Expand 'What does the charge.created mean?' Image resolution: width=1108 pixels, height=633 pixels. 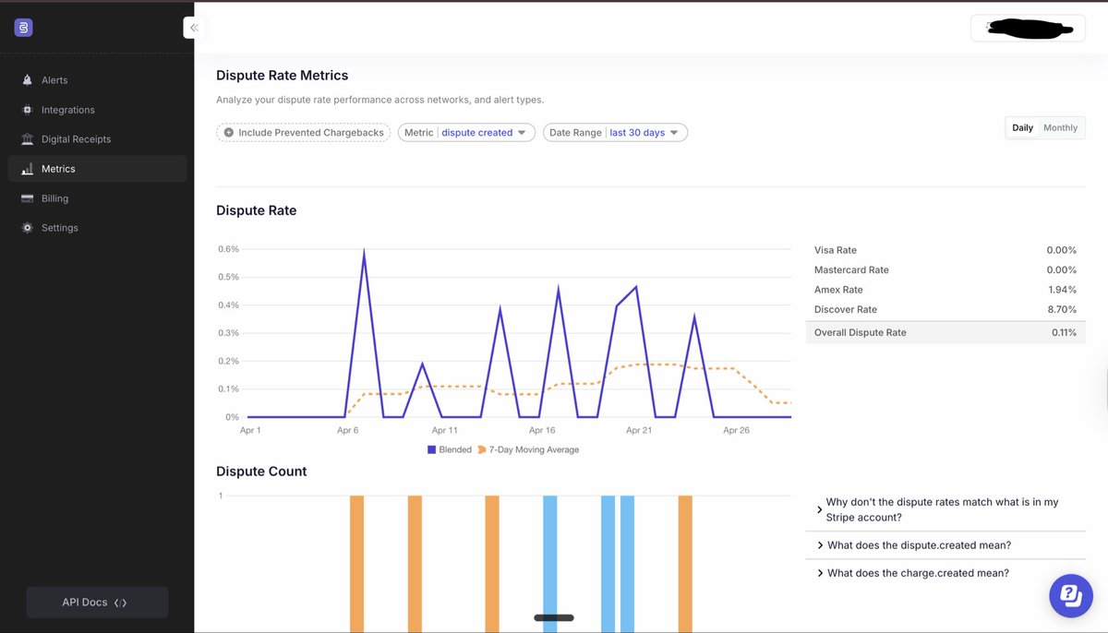[945, 573]
